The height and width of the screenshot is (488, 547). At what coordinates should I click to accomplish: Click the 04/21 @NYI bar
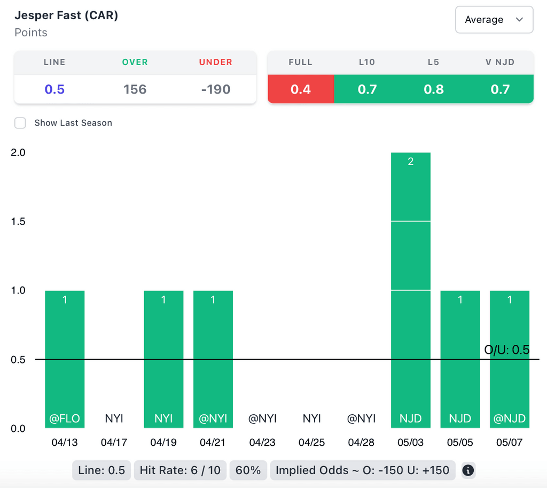coord(213,359)
